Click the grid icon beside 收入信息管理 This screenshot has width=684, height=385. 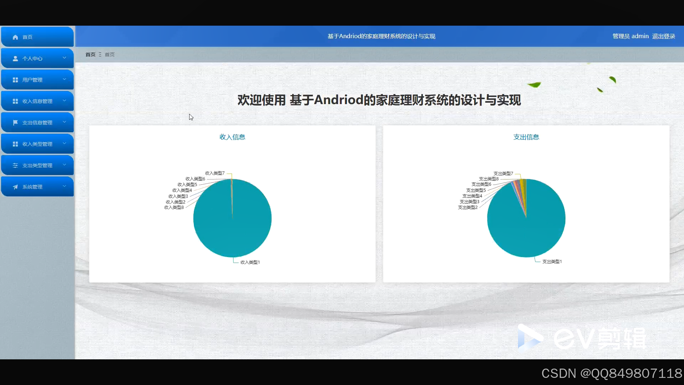point(15,101)
